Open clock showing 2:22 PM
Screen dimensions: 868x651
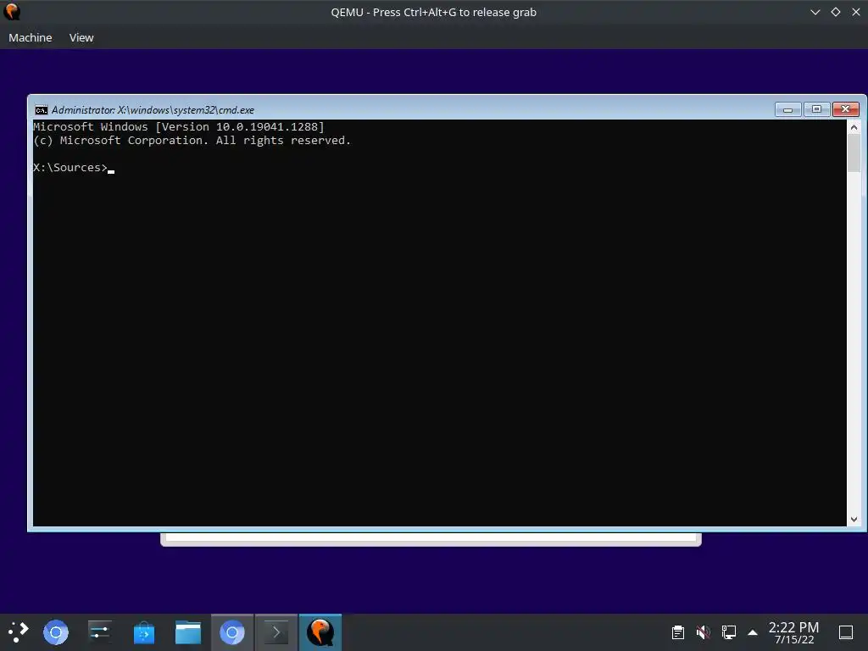click(793, 632)
